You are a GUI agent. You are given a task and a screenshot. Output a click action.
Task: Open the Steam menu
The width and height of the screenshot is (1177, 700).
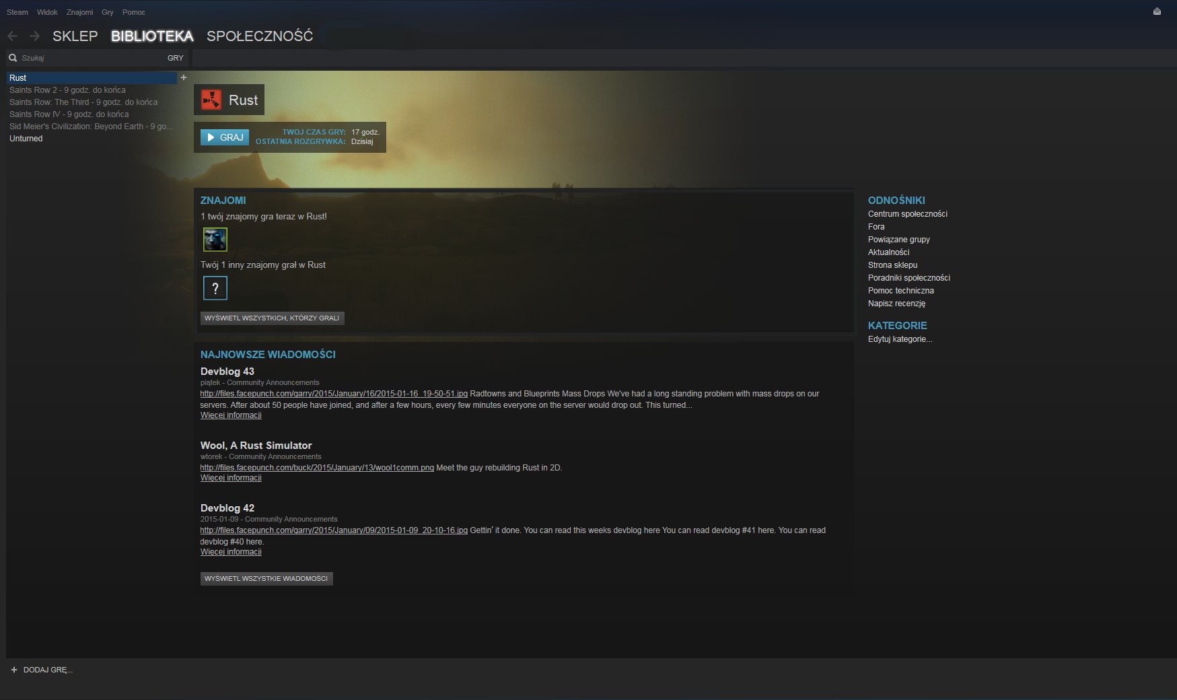click(x=17, y=12)
